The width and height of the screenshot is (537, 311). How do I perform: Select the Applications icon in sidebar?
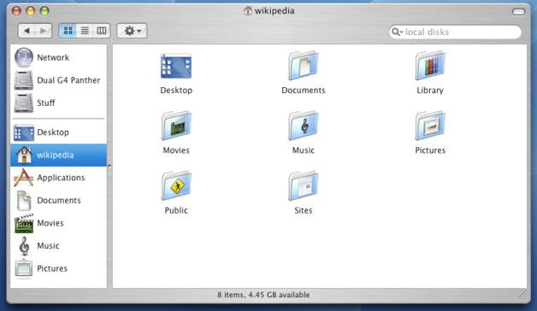[24, 178]
